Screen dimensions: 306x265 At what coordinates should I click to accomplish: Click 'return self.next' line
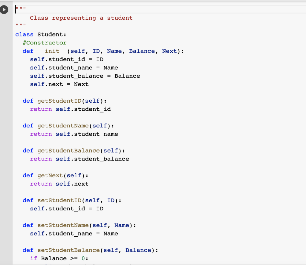[x=59, y=184]
